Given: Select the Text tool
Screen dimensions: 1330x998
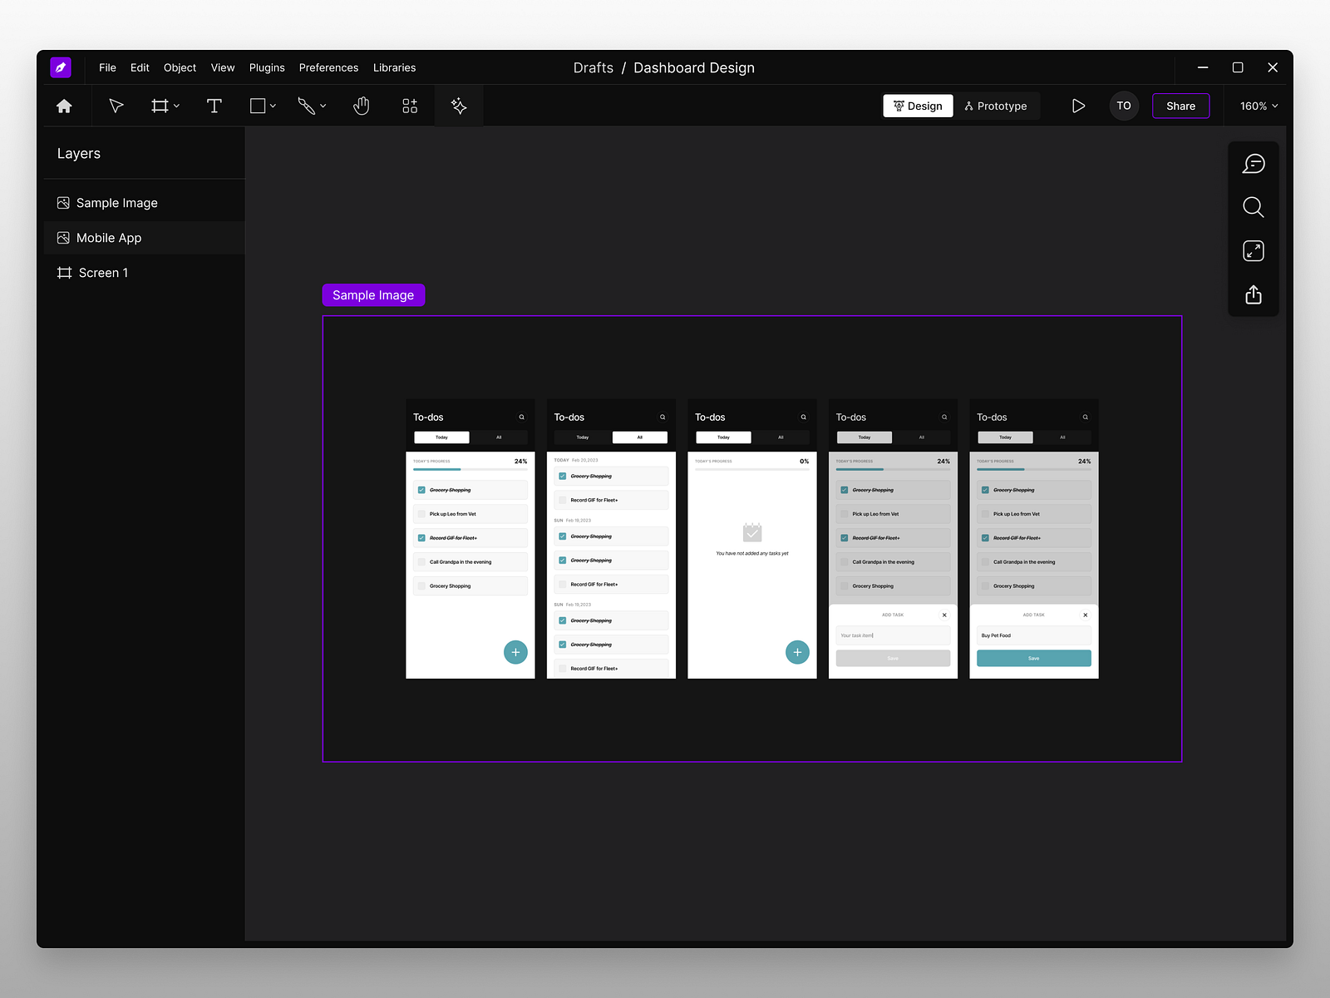Looking at the screenshot, I should pyautogui.click(x=214, y=106).
